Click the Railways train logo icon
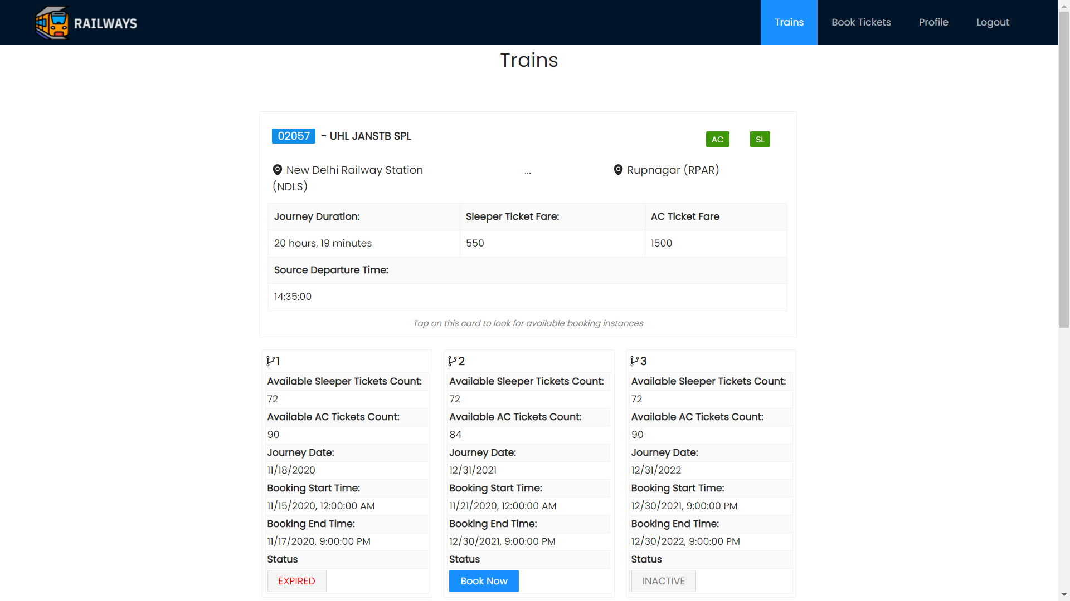This screenshot has width=1070, height=601. 52,23
